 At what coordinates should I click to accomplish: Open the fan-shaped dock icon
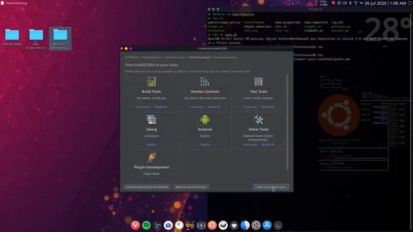point(157,225)
